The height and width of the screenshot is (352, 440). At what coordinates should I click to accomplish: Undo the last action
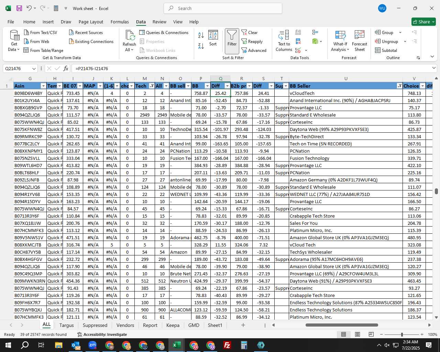[x=29, y=8]
